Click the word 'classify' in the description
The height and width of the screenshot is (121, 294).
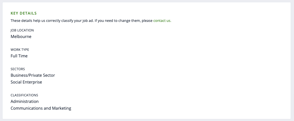click(67, 21)
